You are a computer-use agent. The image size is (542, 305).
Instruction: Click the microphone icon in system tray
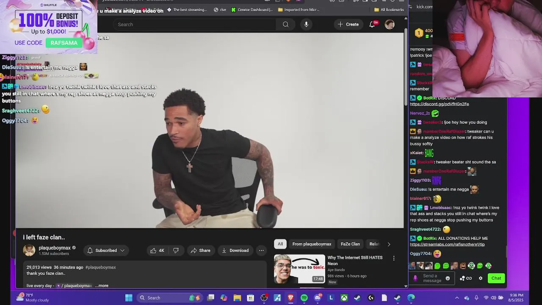476,298
